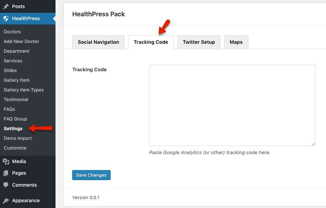The image size is (326, 208).
Task: Open the Department submenu link
Action: [x=16, y=51]
